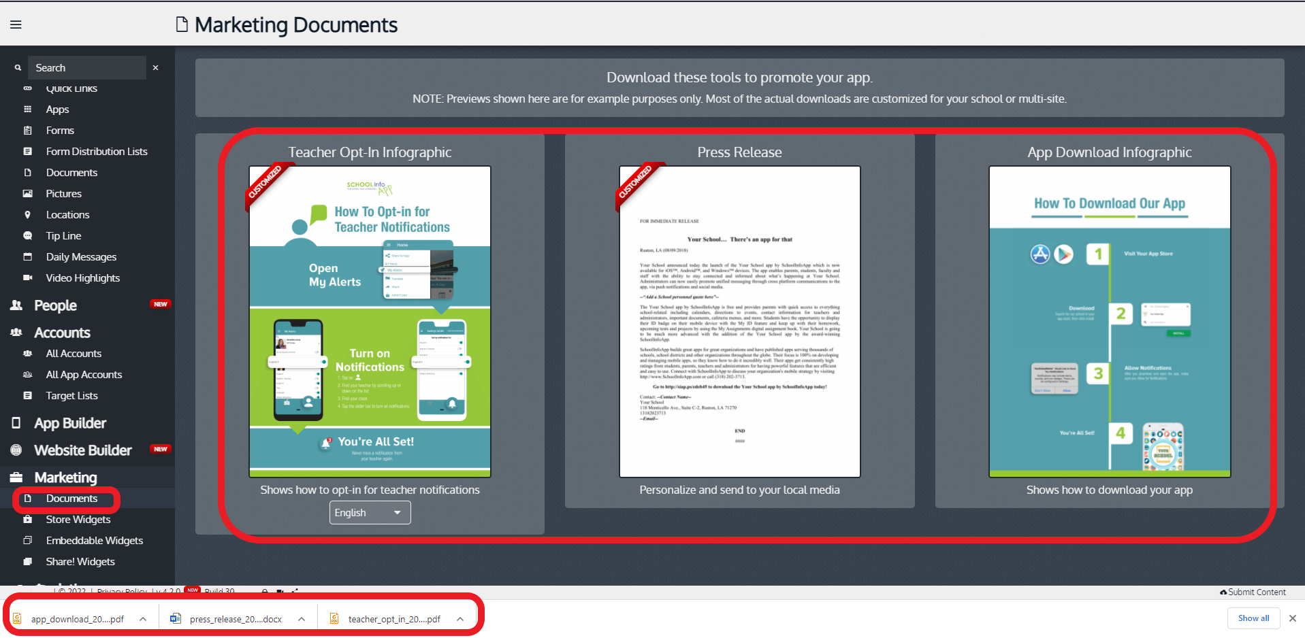Click the Form Distribution Lists icon

point(28,152)
